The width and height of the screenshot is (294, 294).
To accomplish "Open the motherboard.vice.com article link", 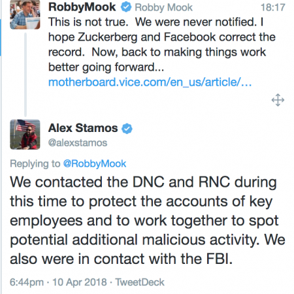I will coord(150,82).
